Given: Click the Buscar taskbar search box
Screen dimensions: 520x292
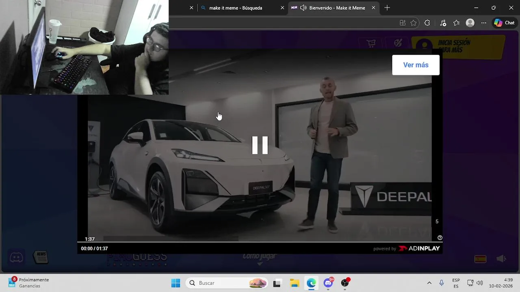Looking at the screenshot, I should (x=227, y=283).
